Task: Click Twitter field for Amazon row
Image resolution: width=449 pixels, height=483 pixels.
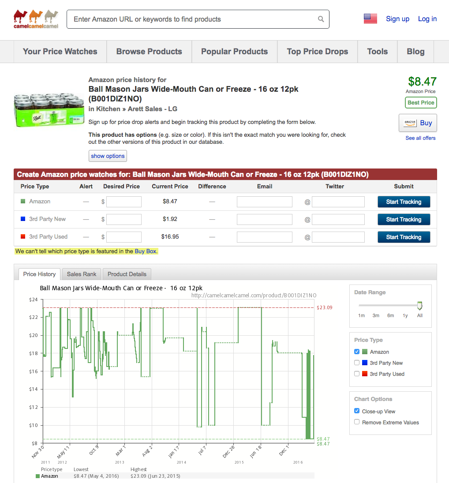Action: (338, 202)
